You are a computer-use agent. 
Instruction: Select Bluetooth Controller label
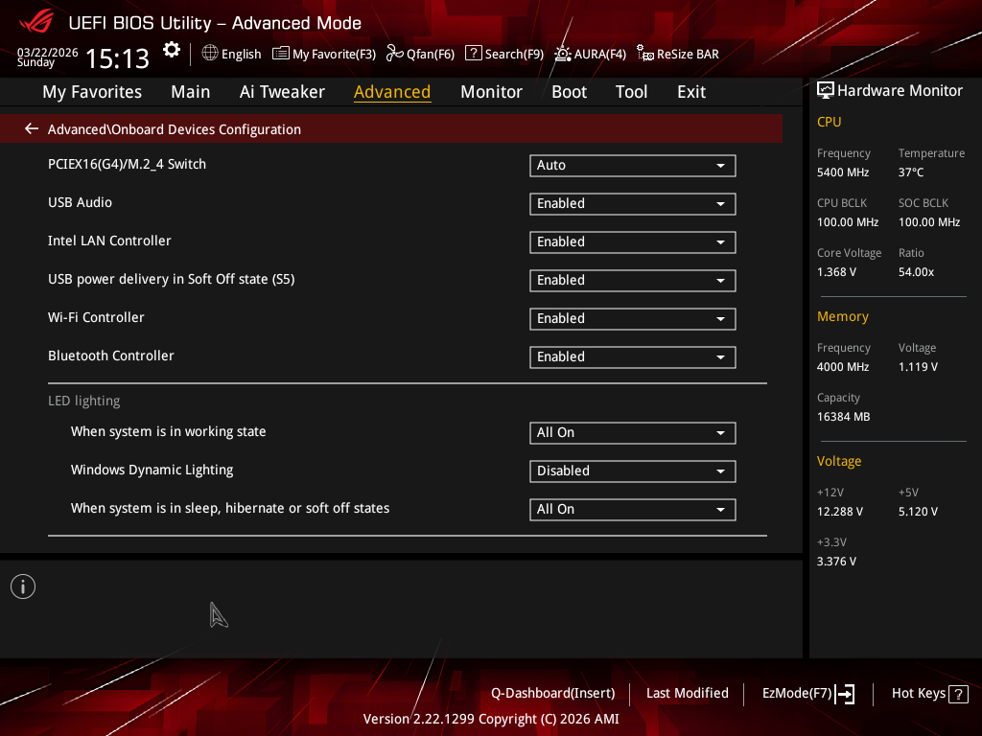pos(111,356)
